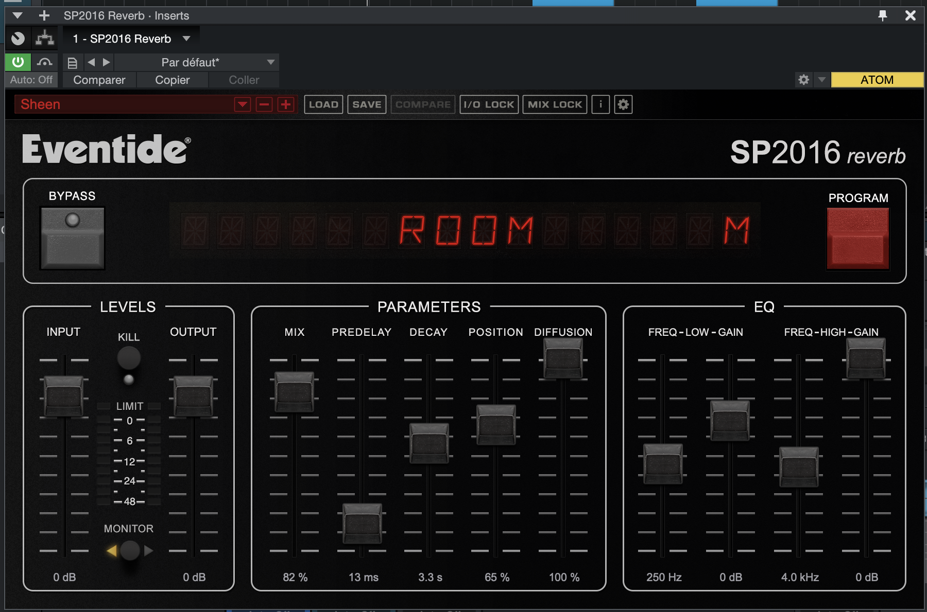Select previous preset with minus button
This screenshot has height=612, width=927.
coord(264,104)
